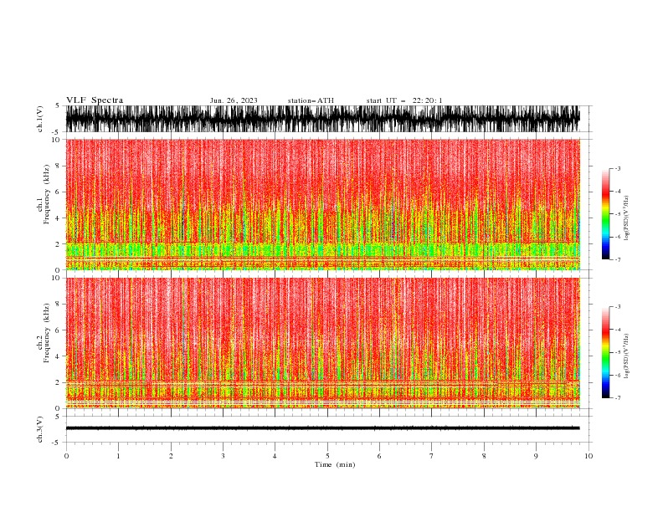The width and height of the screenshot is (663, 512).
Task: Click the time axis tick label "5"
Action: (327, 456)
